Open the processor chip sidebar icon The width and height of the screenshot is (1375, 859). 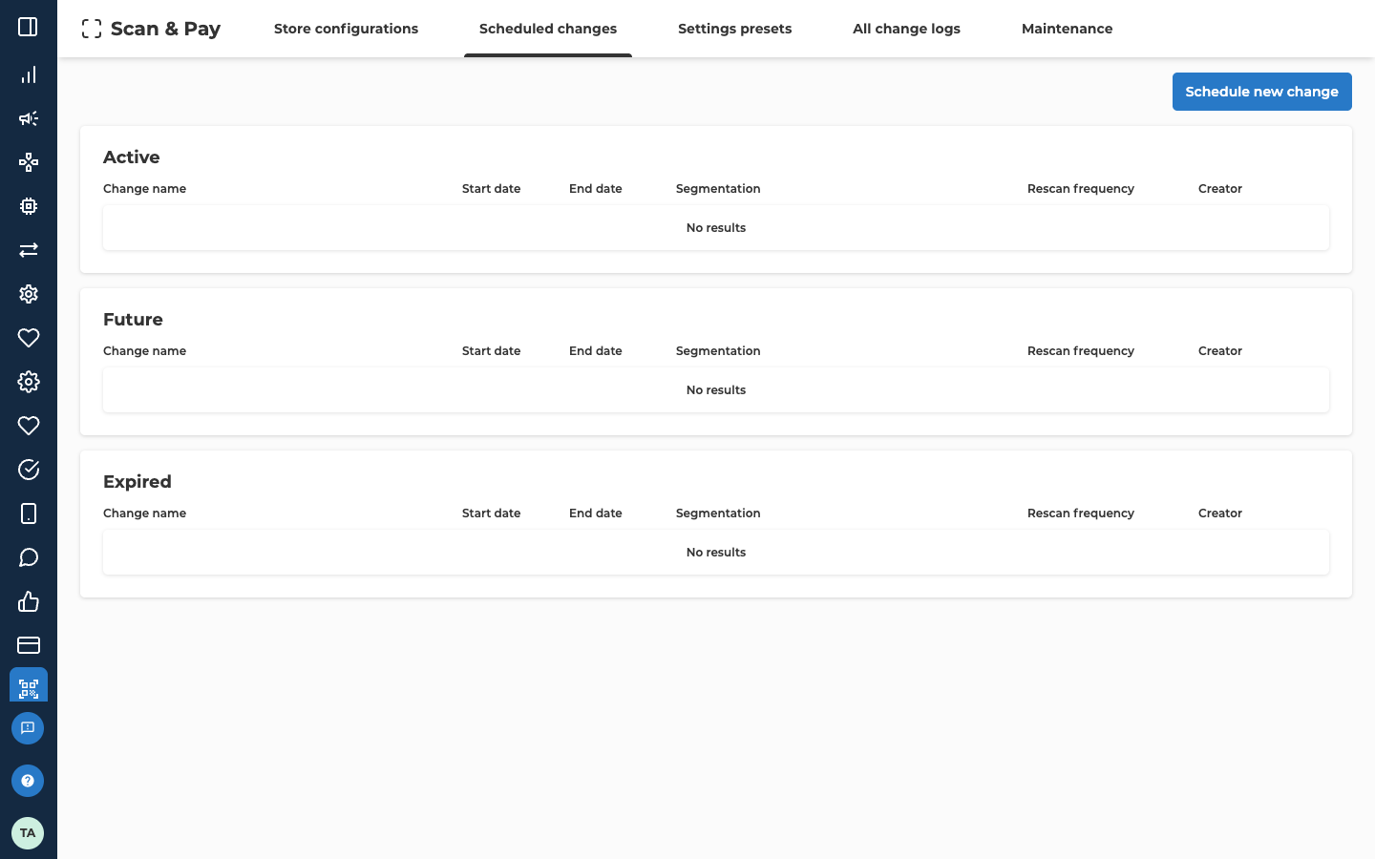coord(29,206)
